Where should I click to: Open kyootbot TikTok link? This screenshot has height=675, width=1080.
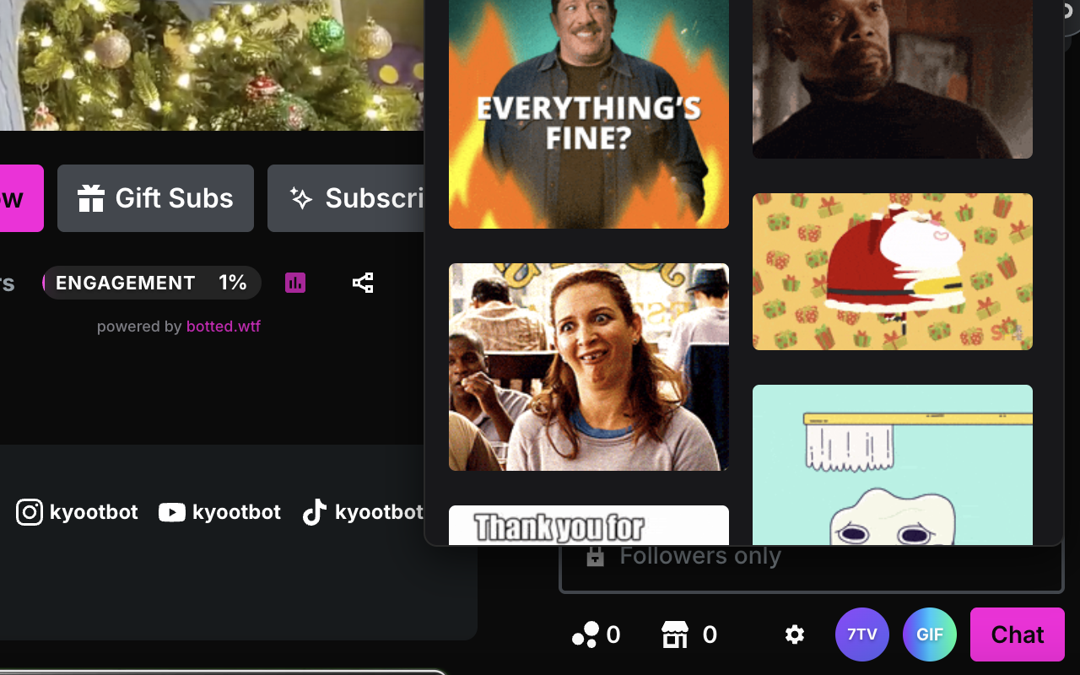coord(363,512)
